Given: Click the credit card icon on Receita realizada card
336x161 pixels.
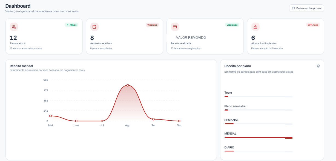Looking at the screenshot, I should point(175,27).
